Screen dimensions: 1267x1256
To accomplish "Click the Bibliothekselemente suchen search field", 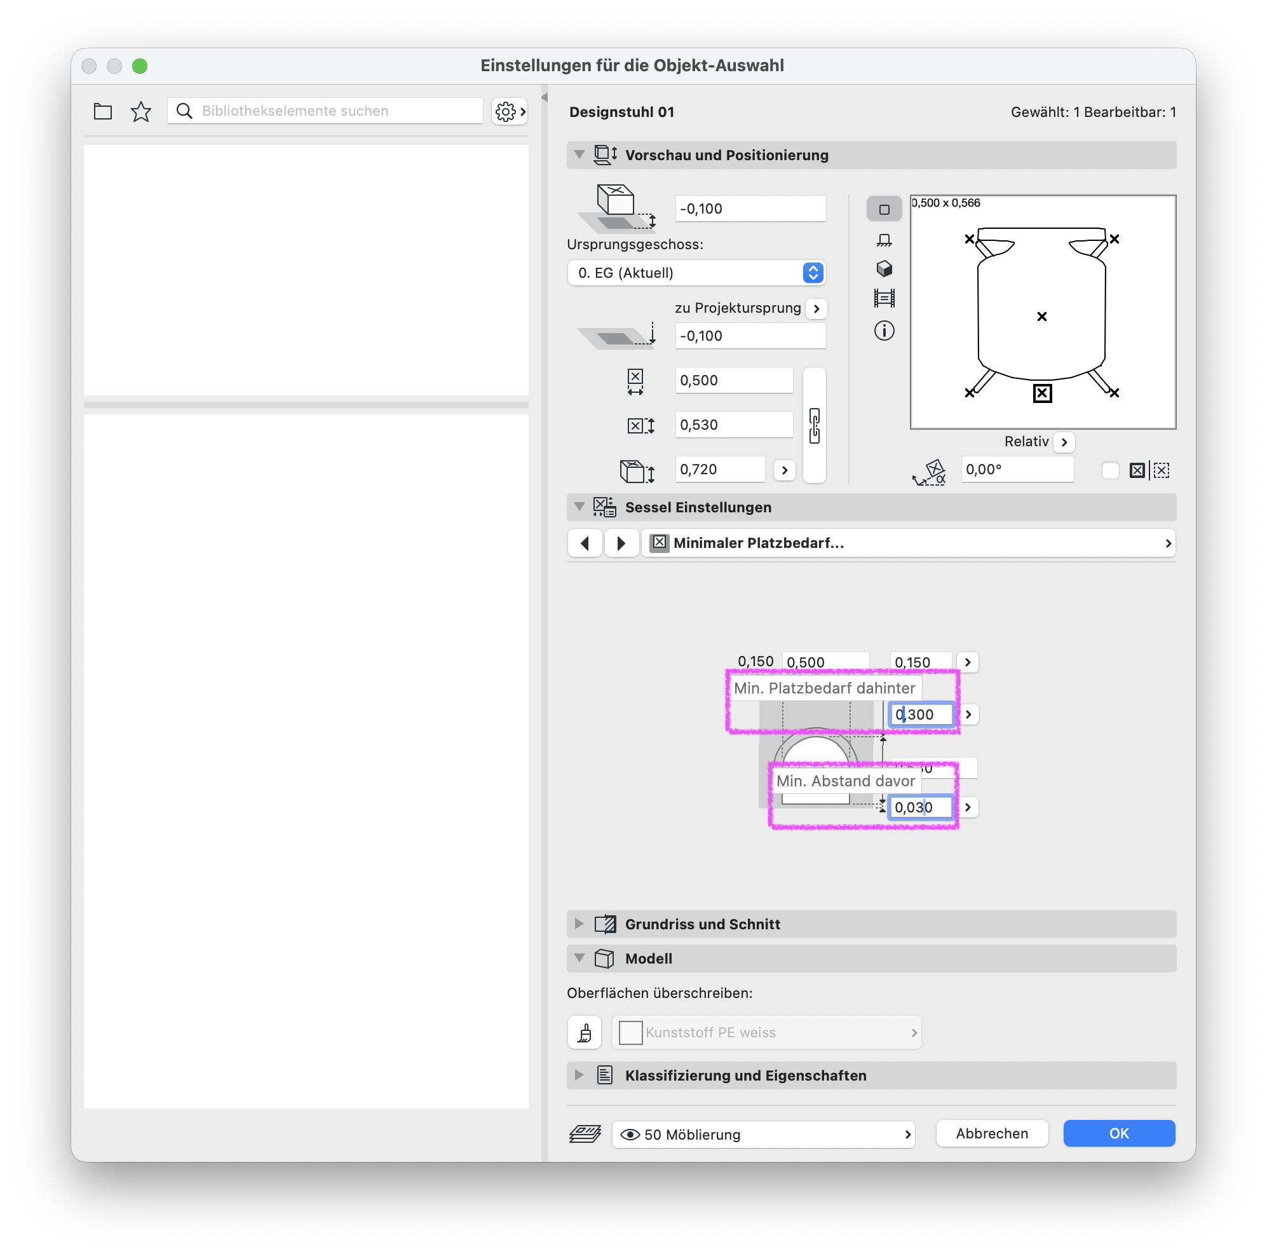I will (325, 111).
